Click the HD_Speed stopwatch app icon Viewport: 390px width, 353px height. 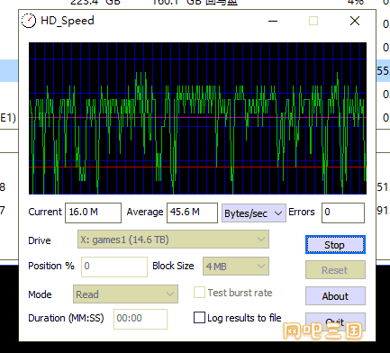point(29,21)
